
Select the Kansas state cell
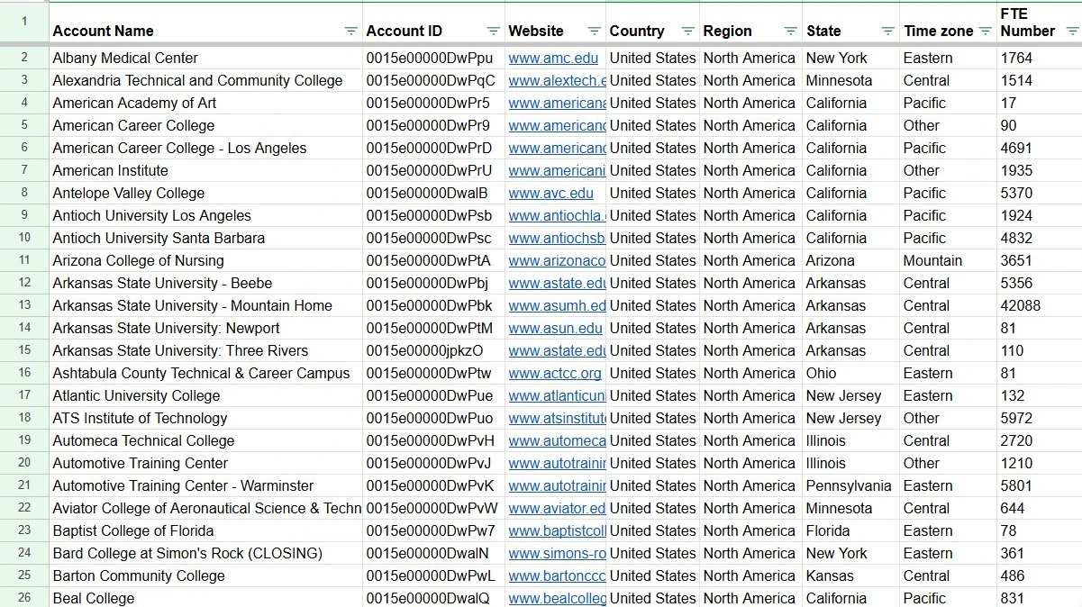click(x=850, y=575)
